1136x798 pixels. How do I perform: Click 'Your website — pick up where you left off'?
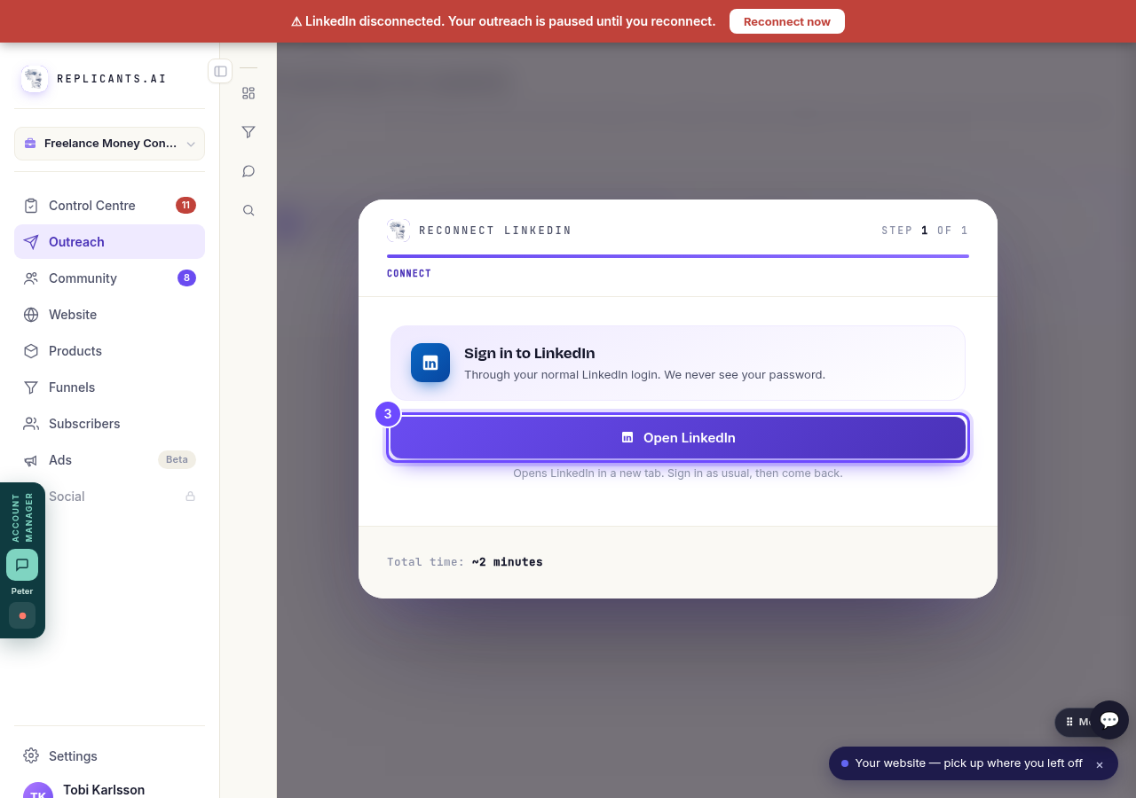coord(968,763)
